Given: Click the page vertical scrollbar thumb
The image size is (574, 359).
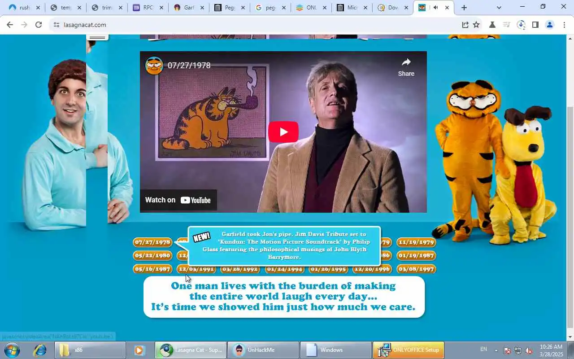Looking at the screenshot, I should [570, 217].
